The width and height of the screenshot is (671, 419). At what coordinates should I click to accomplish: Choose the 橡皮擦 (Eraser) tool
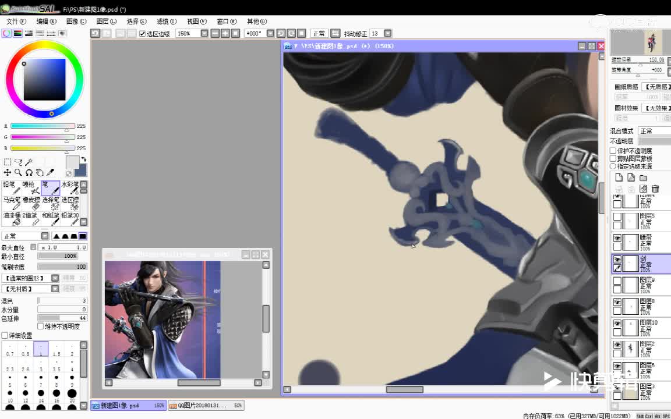coord(31,203)
